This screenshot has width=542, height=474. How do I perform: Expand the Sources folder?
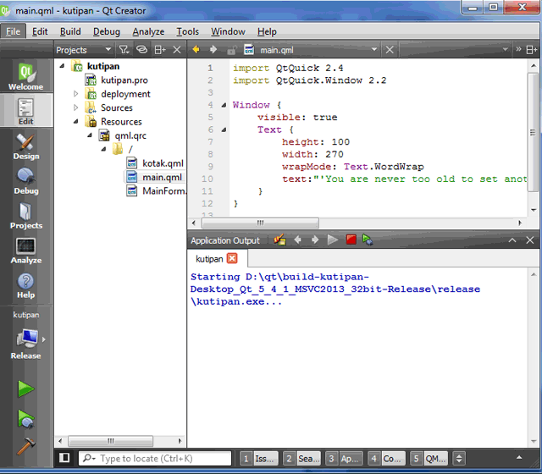point(76,107)
